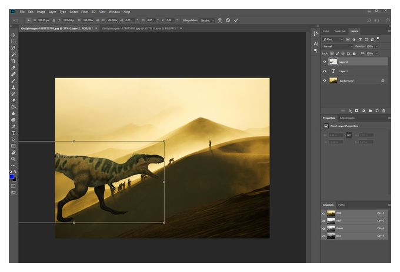Select the Lasso tool
Screen dimensions: 400x272
pyautogui.click(x=14, y=48)
